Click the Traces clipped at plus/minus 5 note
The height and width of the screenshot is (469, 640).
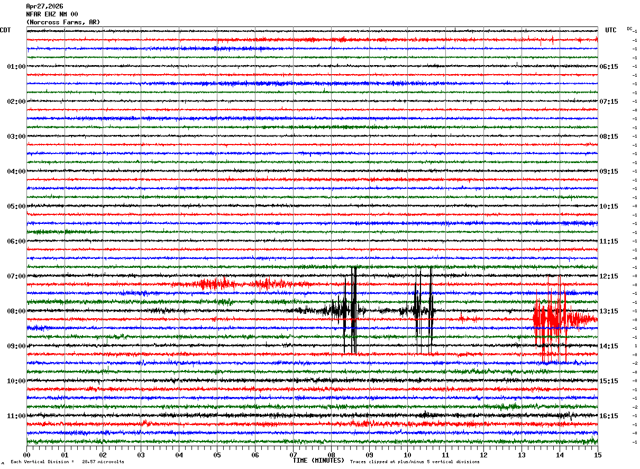coord(415,462)
